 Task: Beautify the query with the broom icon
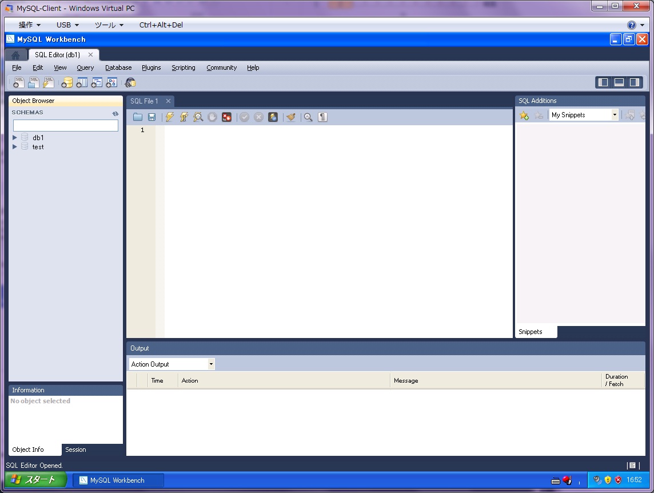291,117
